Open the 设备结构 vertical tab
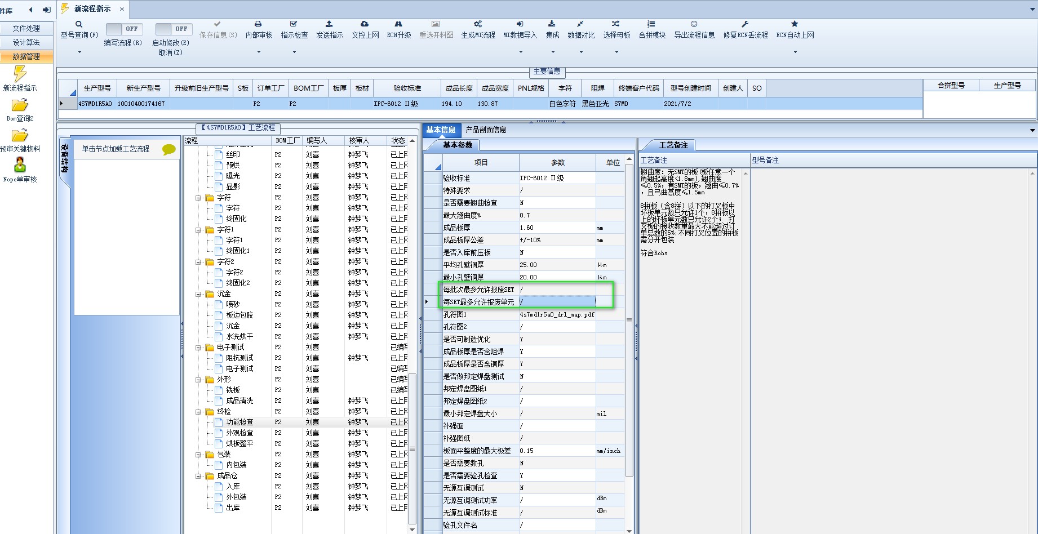 click(x=64, y=158)
